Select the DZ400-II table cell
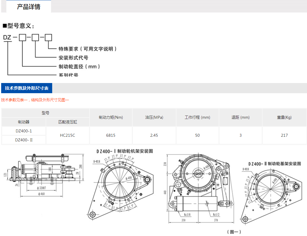The width and height of the screenshot is (307, 236). point(24,140)
